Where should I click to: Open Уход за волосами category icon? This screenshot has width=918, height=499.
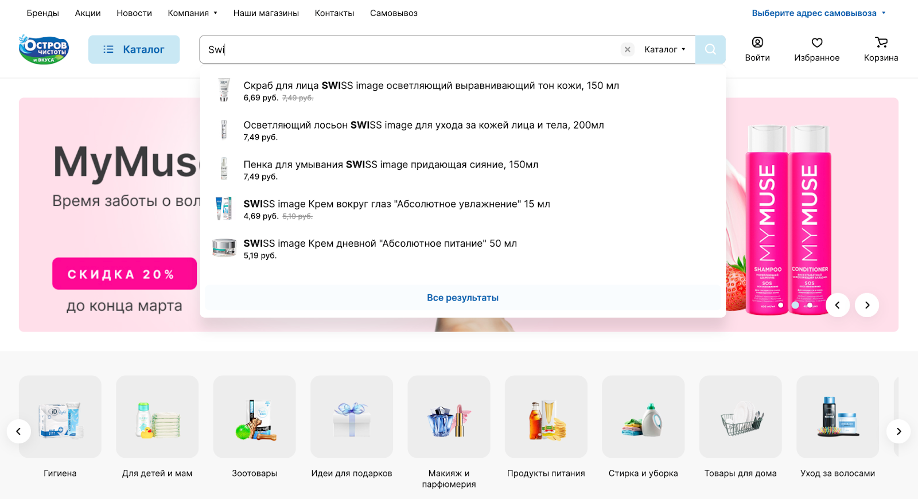(x=838, y=417)
